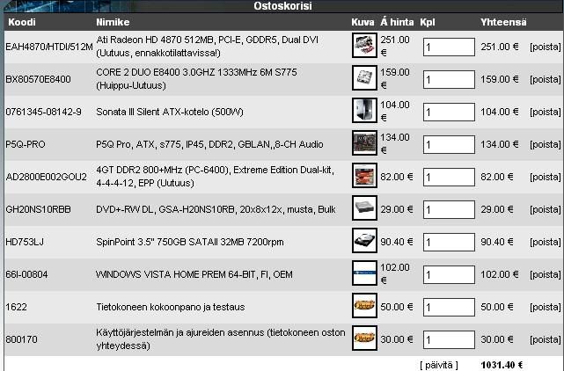
Task: Select product code BX80570E8400
Action: click(x=38, y=79)
